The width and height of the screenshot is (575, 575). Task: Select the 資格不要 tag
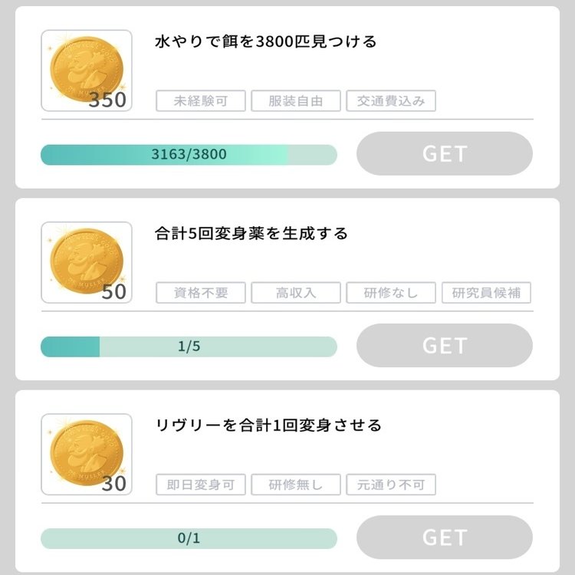click(x=201, y=293)
